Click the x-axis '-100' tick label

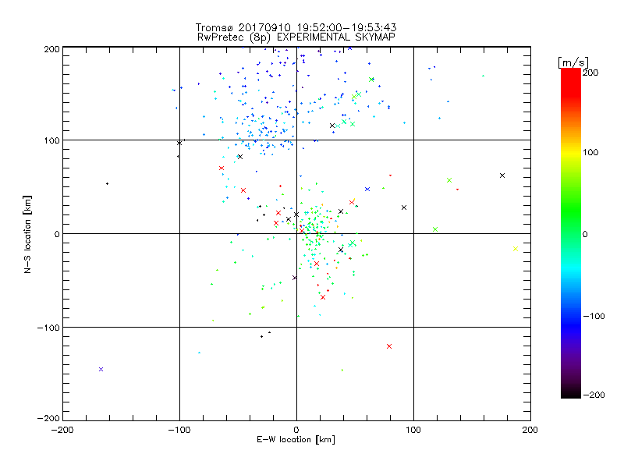[x=179, y=430]
